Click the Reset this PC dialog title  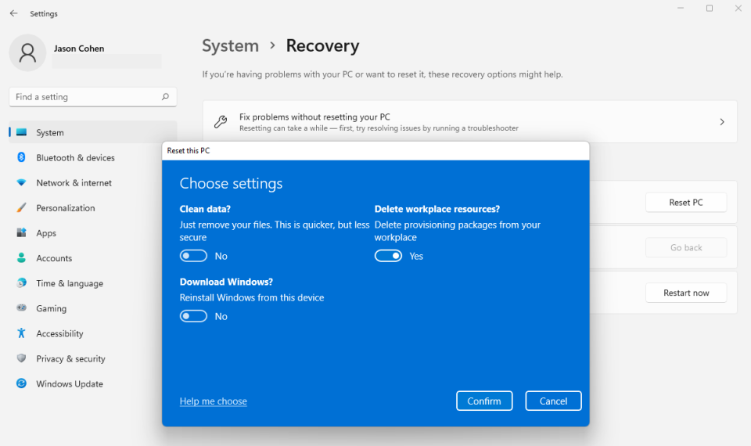(x=189, y=150)
